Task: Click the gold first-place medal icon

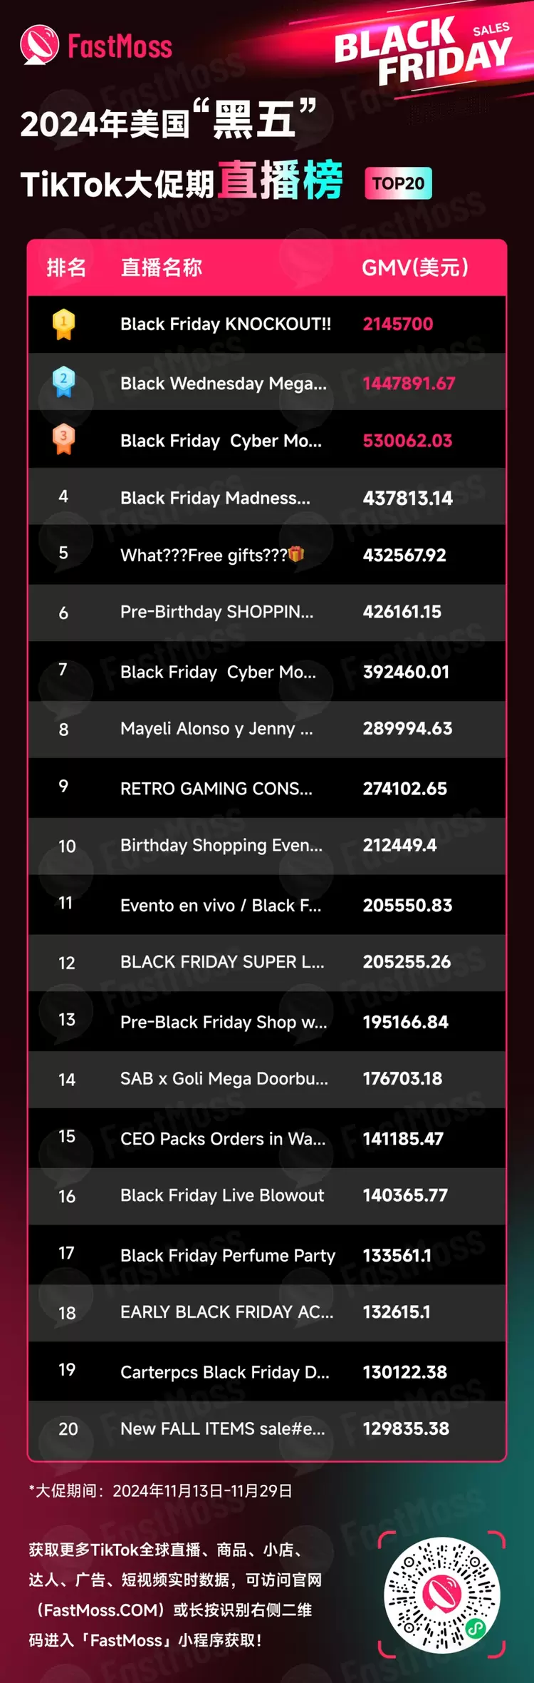Action: (x=63, y=324)
